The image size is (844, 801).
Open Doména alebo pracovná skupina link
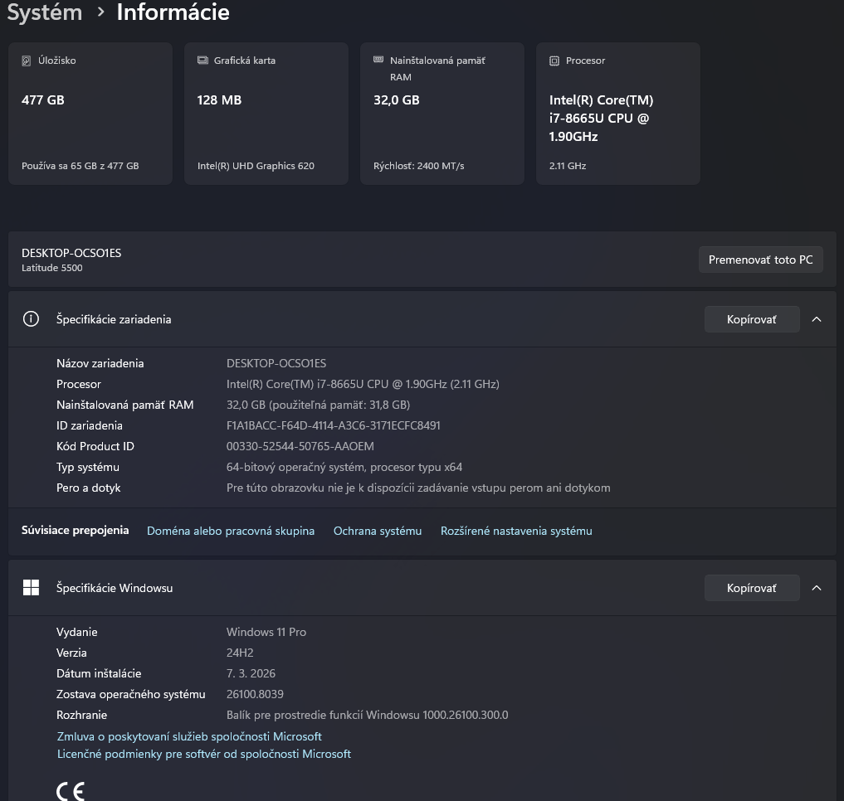click(x=231, y=531)
